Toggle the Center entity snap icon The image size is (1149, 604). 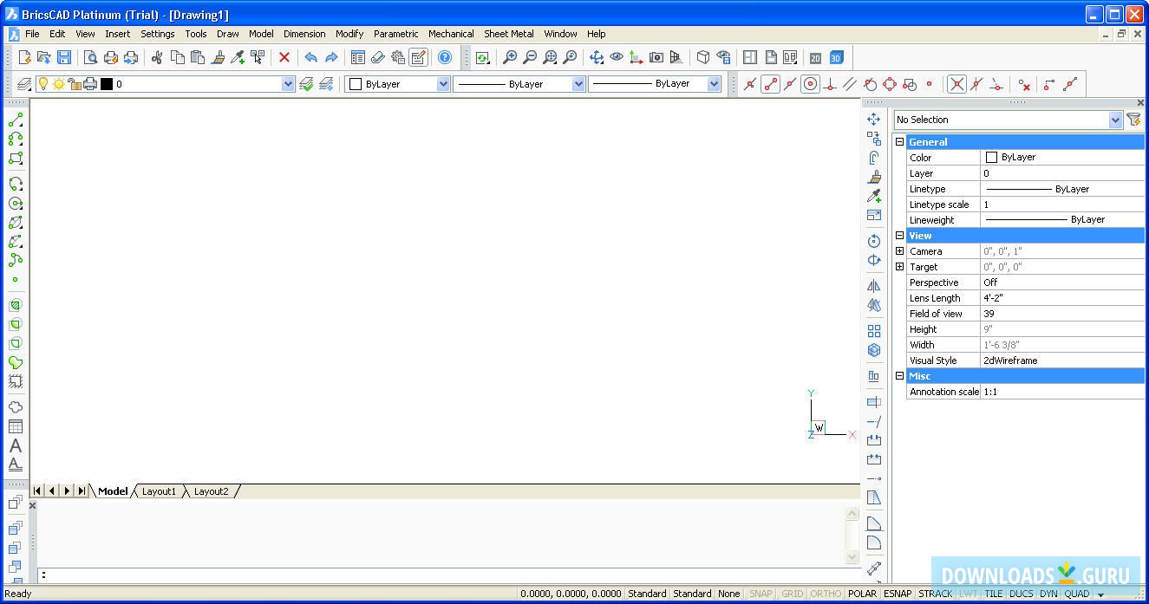[x=810, y=84]
